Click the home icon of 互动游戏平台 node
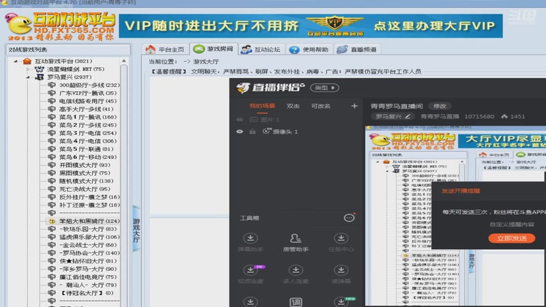Screen dimensions: 546x307 (27, 61)
